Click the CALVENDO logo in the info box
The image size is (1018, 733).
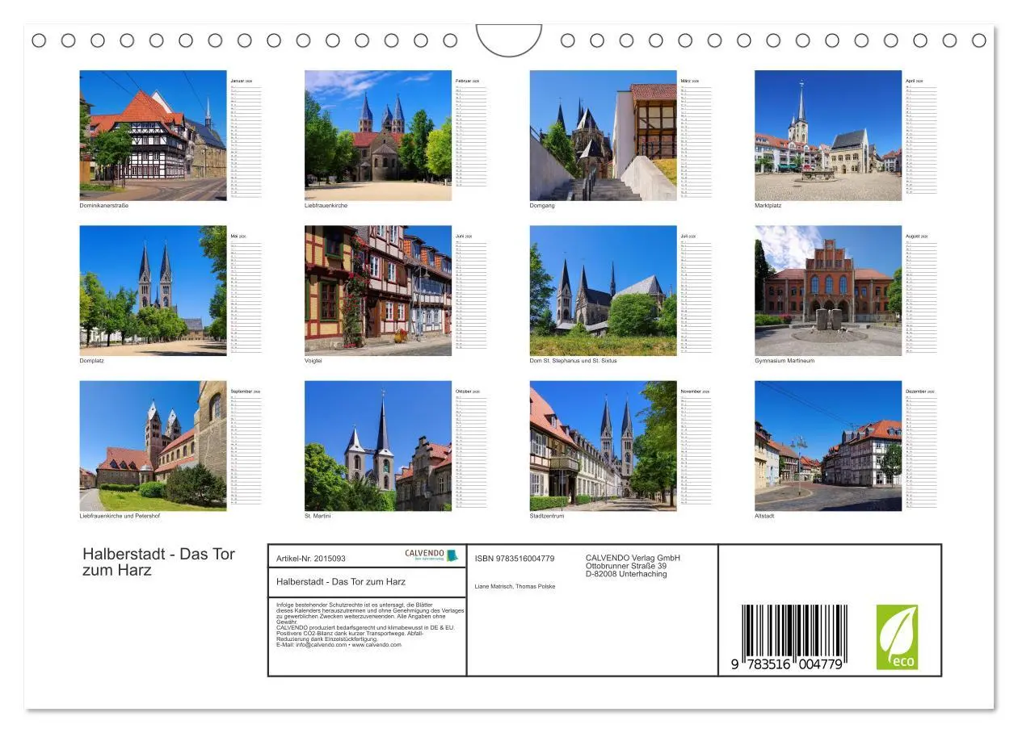pyautogui.click(x=431, y=555)
